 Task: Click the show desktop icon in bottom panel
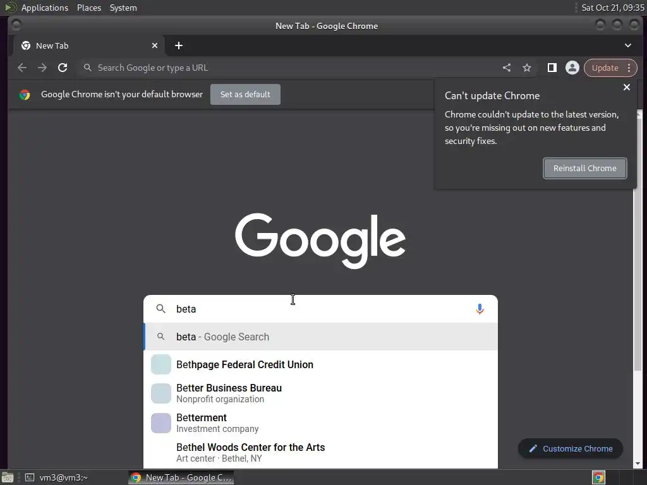[7, 477]
